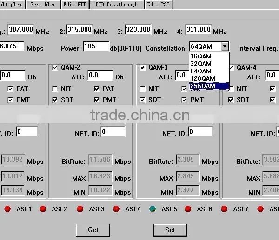Toggle the SDT checkbox in QAM-4

(231, 100)
